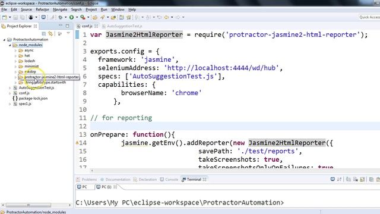Open dropdown next to New file icon
Screen dimensions: 380x214
pos(9,17)
